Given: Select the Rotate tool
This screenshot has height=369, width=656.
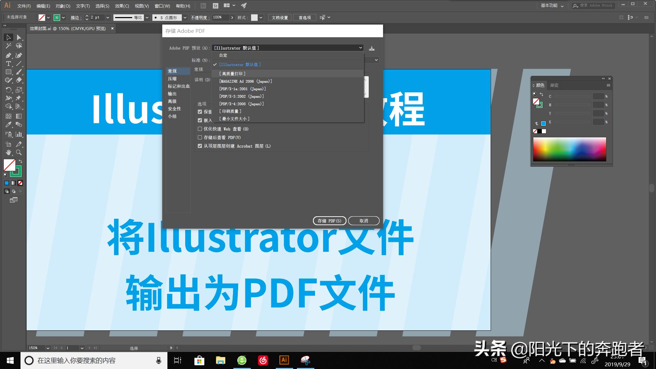Looking at the screenshot, I should click(8, 90).
